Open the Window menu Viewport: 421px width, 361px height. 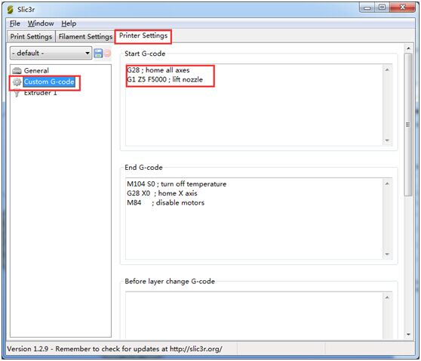41,23
